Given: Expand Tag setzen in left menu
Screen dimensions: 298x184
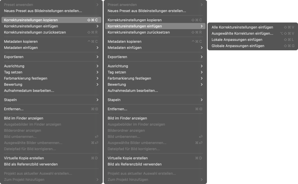Looking at the screenshot, I should coord(51,72).
